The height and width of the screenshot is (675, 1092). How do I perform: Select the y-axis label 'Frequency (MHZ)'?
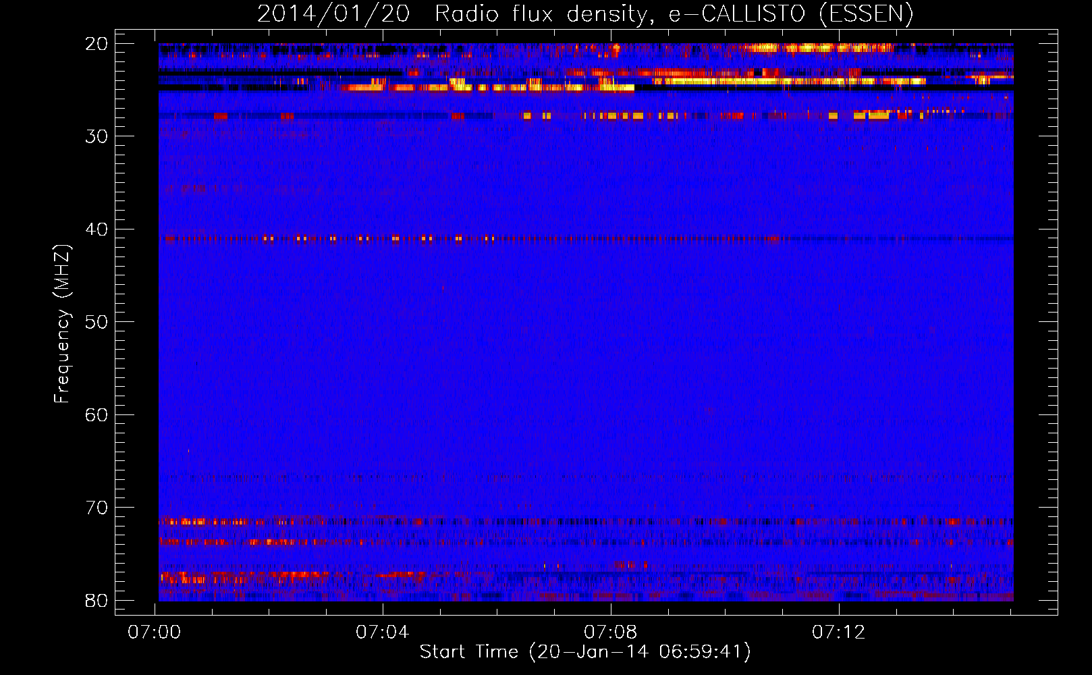point(62,324)
